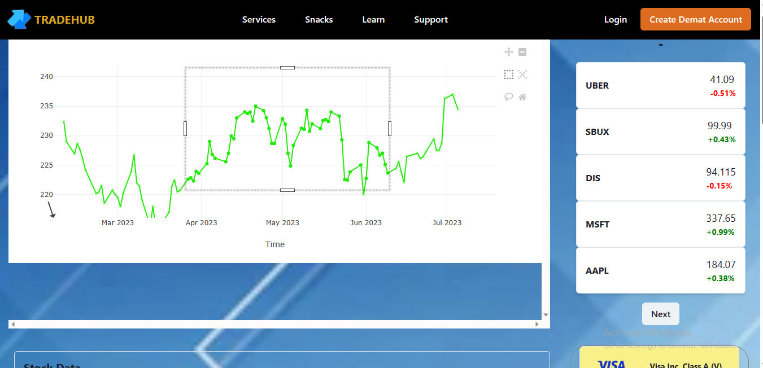Click Create Demat Account button
Screen dimensions: 763x368
(x=696, y=19)
